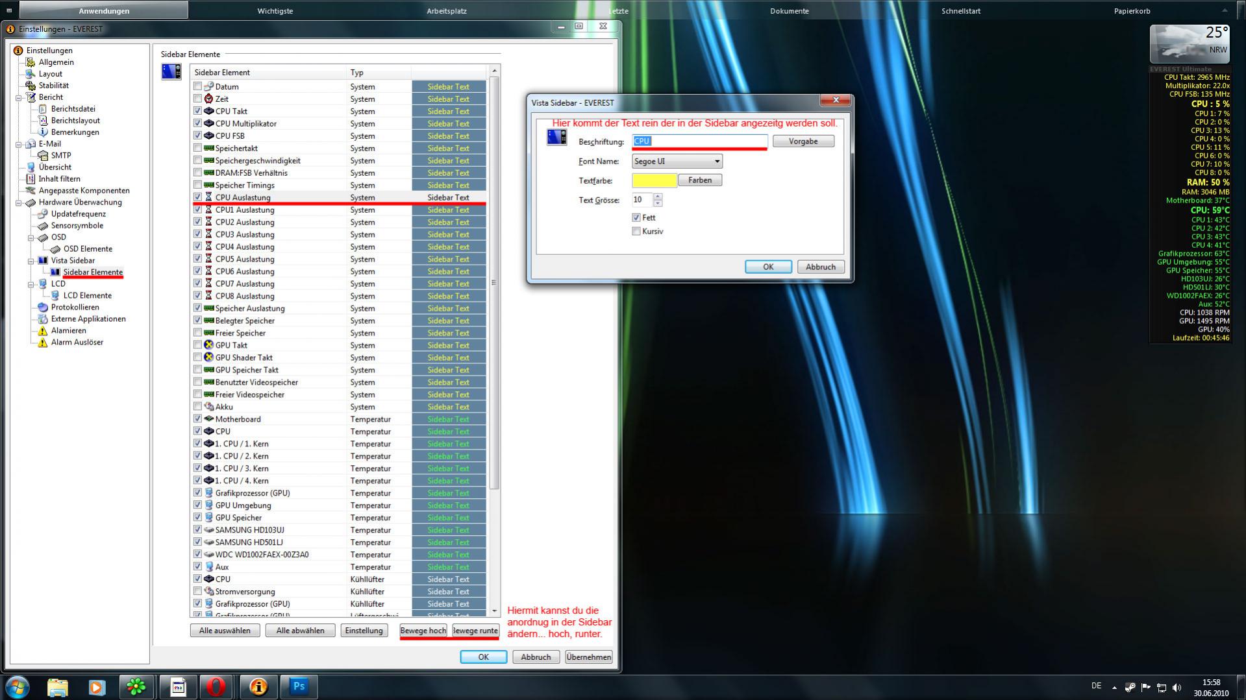The height and width of the screenshot is (700, 1246).
Task: Switch to the Arbeitsplatz tab
Action: (x=447, y=10)
